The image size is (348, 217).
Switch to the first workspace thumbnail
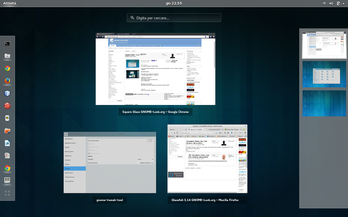pyautogui.click(x=324, y=44)
